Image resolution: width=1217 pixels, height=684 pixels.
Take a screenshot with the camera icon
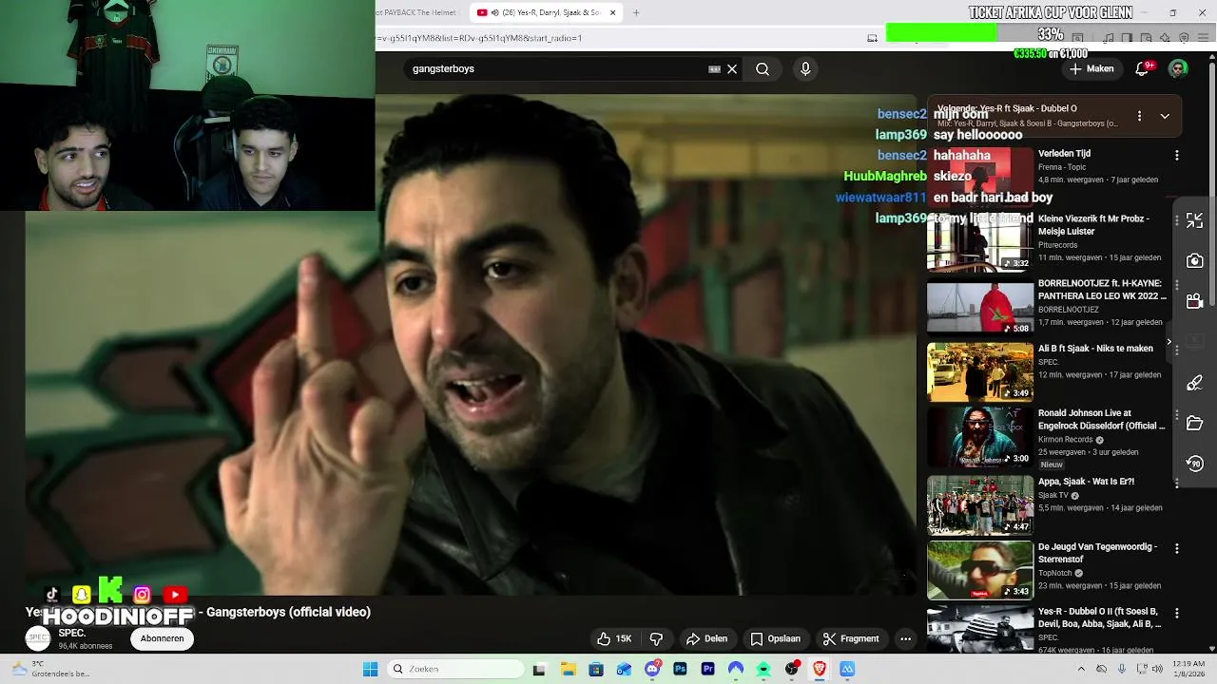click(1195, 260)
